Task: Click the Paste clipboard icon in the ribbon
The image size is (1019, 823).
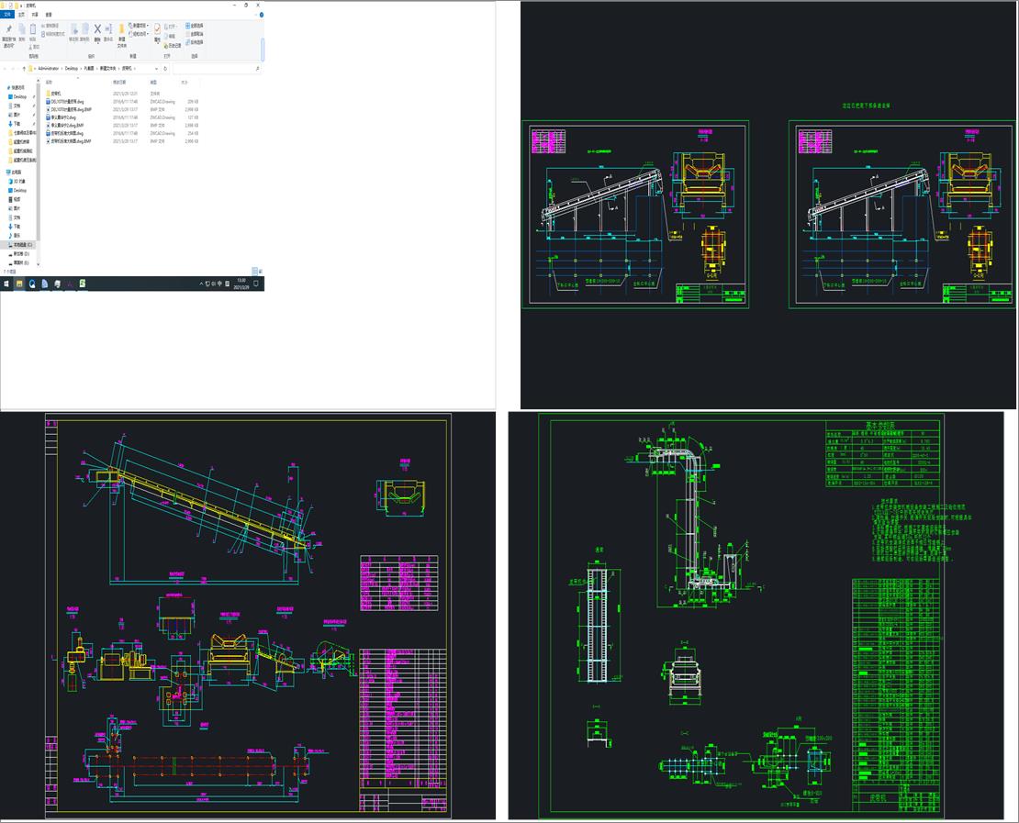Action: click(34, 30)
